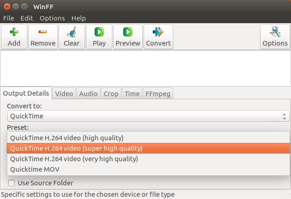This screenshot has height=199, width=291.
Task: Select QuickTime H.264 video (high quality) preset
Action: pos(148,138)
